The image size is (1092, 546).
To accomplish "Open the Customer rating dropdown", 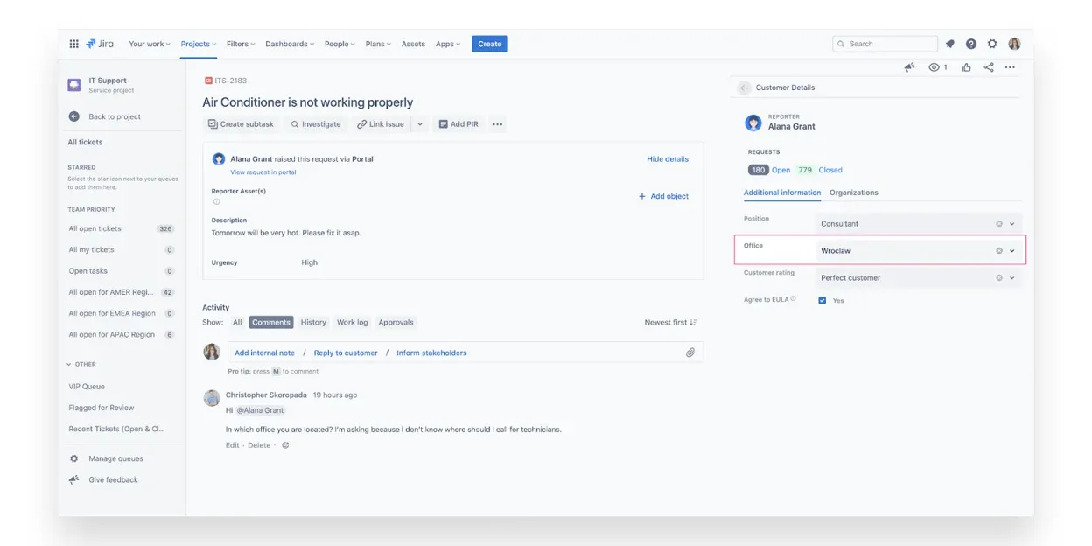I will 1012,278.
